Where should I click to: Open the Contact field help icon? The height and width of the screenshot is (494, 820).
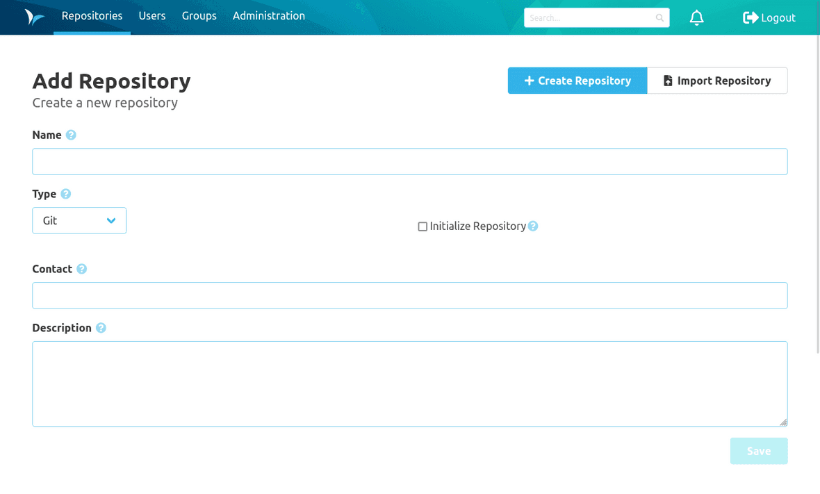tap(81, 269)
